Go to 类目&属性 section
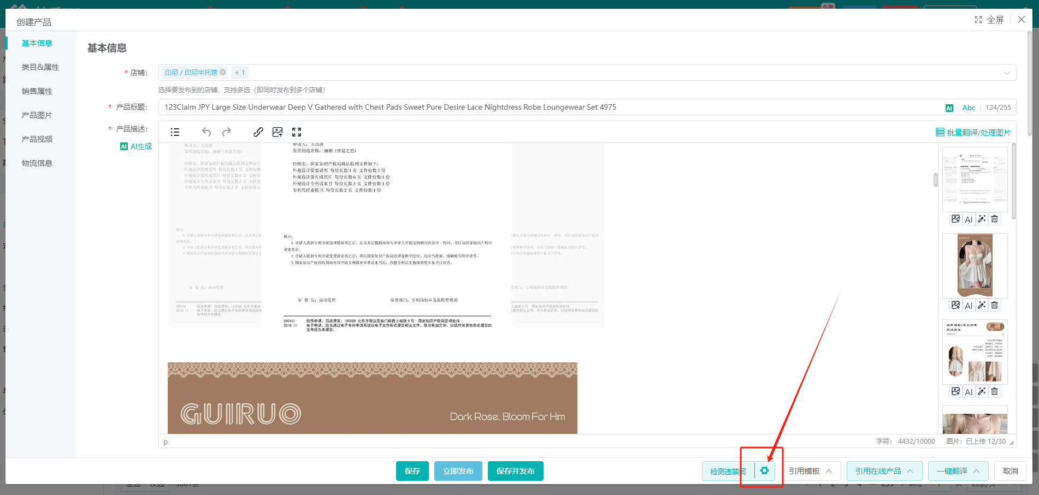Viewport: 1039px width, 495px height. click(x=40, y=67)
